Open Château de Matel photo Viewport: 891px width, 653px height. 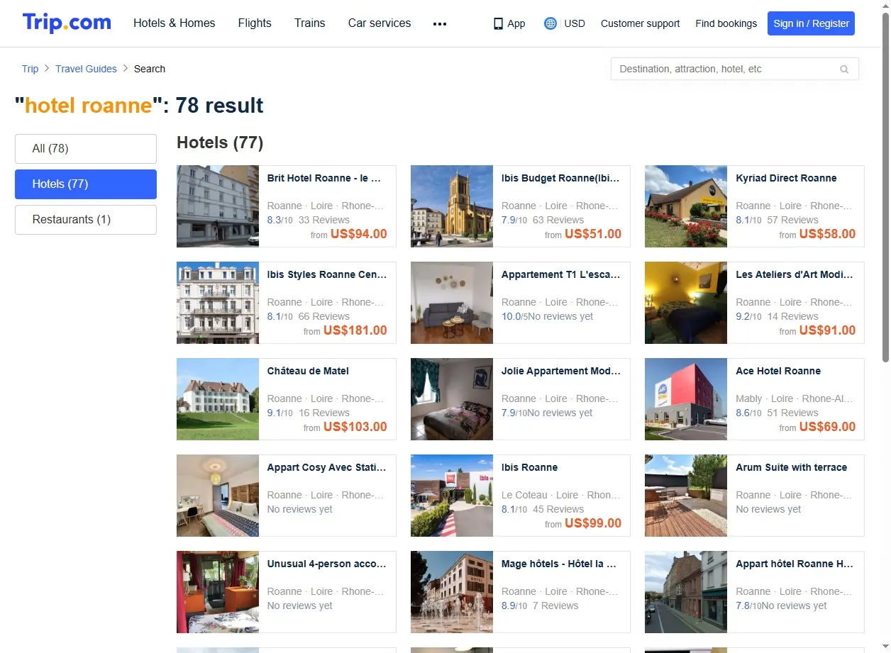tap(218, 399)
